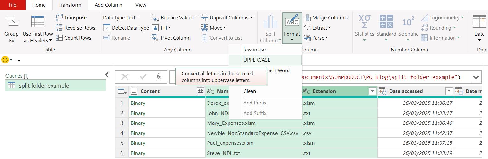Viewport: 488px width, 159px height.
Task: Click Pivot Column
Action: 171,38
